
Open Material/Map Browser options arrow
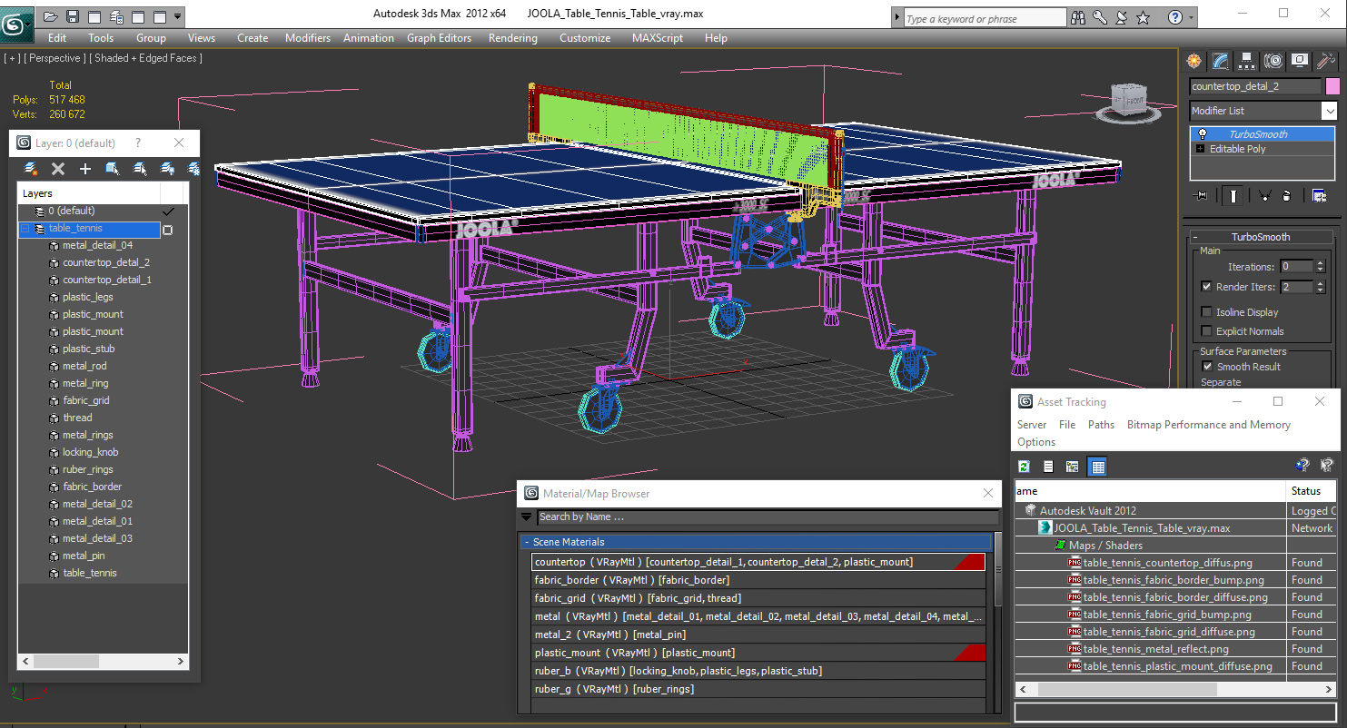(526, 516)
